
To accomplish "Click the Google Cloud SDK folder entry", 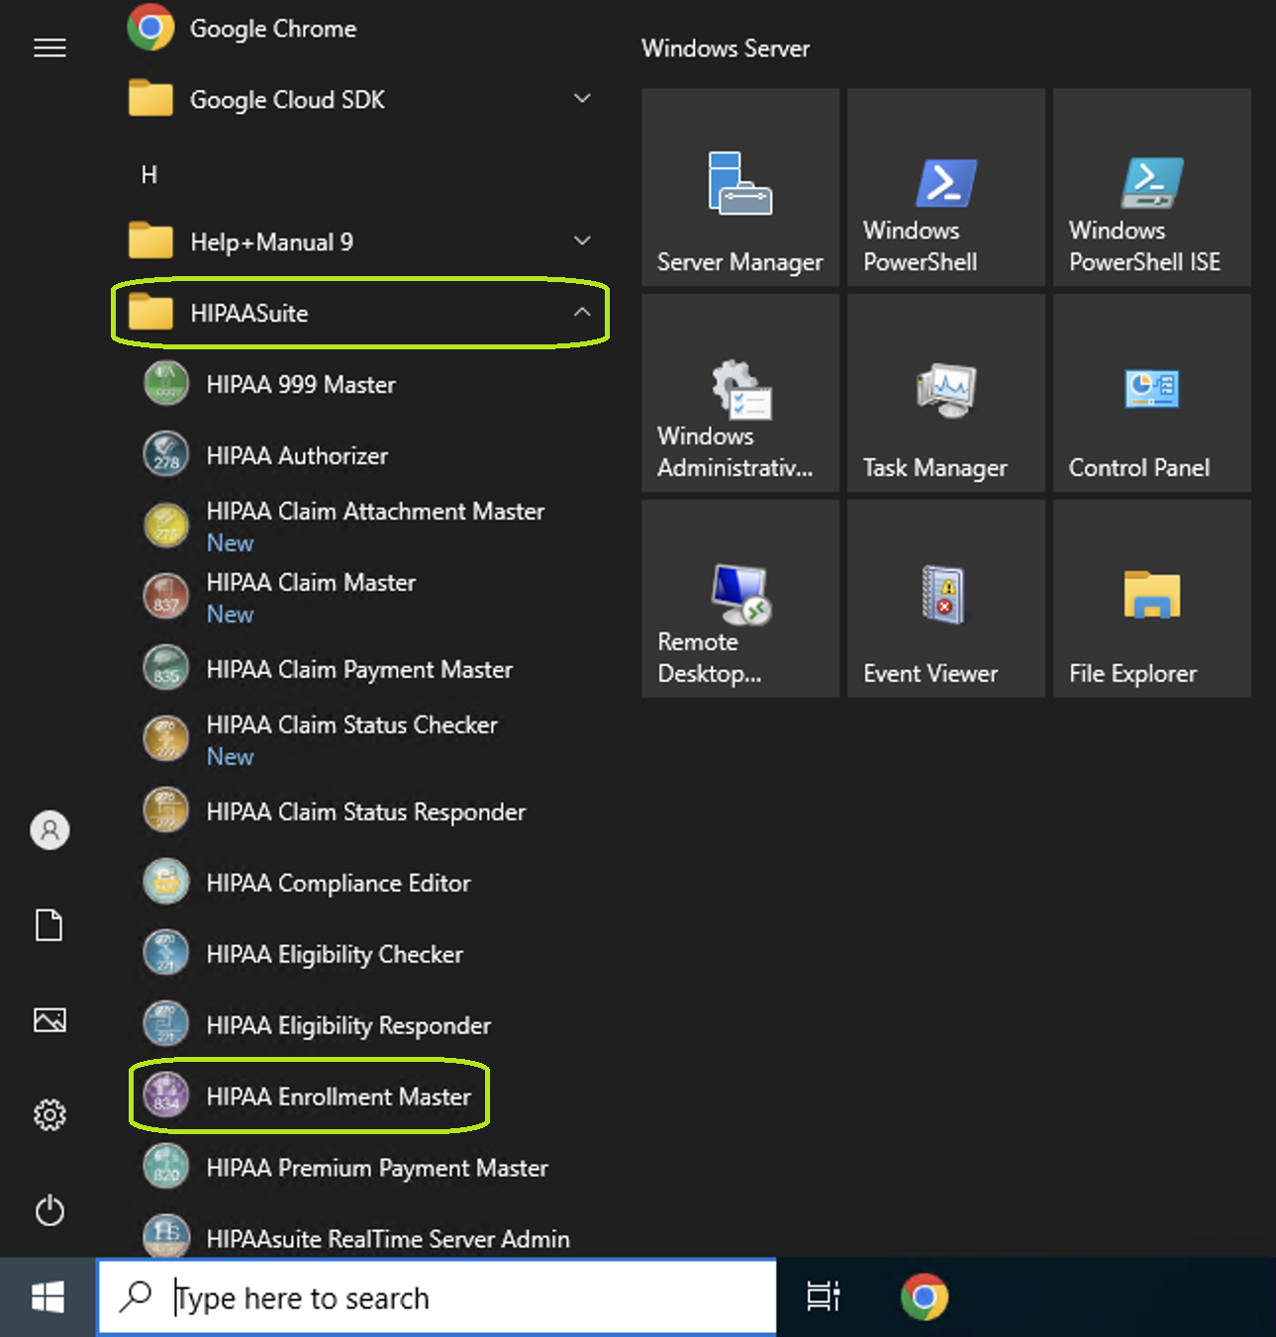I will (360, 100).
